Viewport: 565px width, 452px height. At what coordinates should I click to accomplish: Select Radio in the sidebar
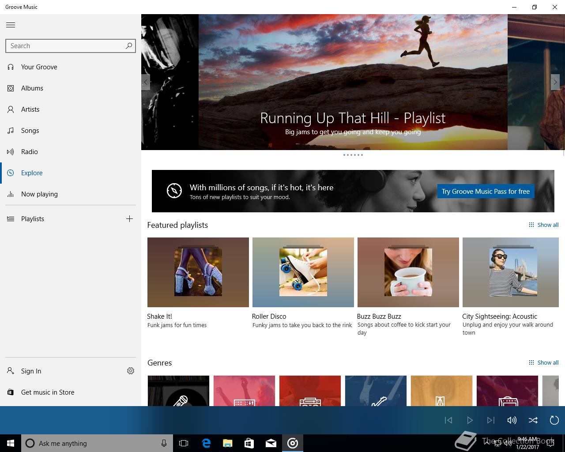(x=71, y=152)
